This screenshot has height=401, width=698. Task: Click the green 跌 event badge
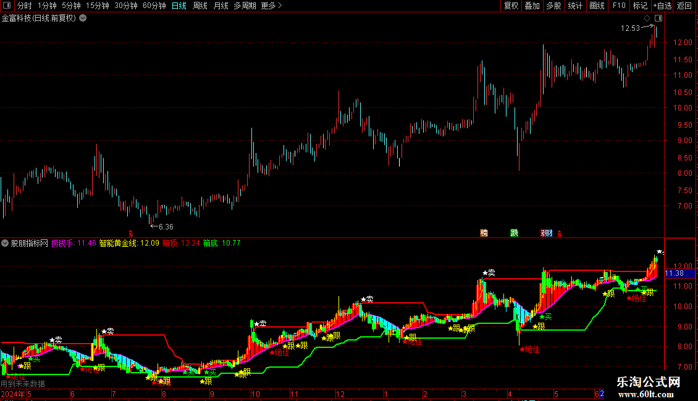(x=514, y=233)
